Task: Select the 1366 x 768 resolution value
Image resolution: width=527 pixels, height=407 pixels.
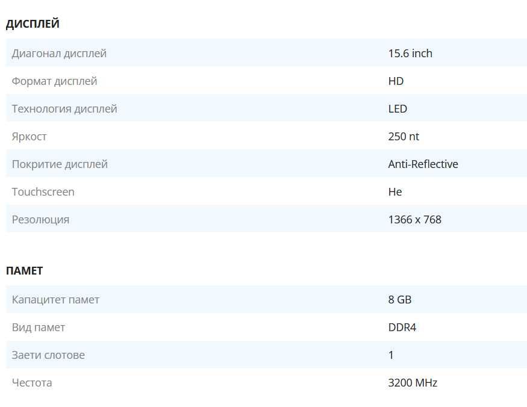Action: (414, 220)
